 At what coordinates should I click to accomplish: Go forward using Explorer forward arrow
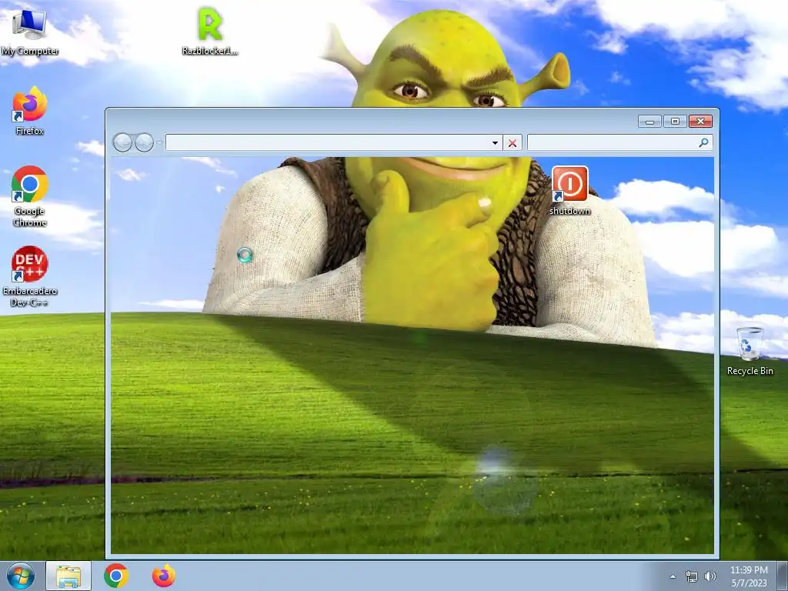(144, 142)
